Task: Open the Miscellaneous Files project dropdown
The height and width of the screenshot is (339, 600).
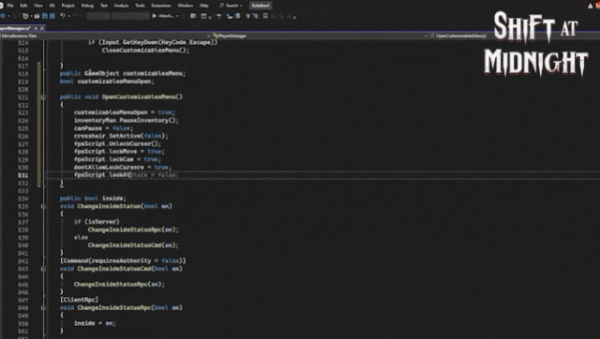Action: 105,36
